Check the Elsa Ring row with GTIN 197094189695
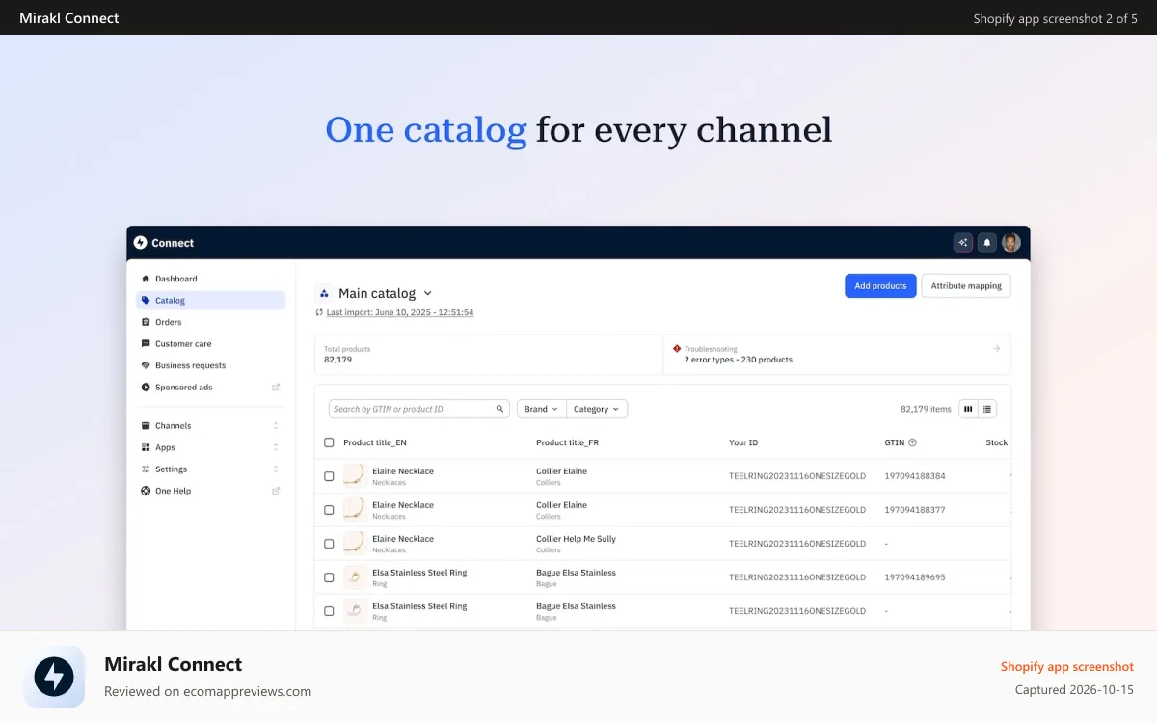 click(x=329, y=577)
